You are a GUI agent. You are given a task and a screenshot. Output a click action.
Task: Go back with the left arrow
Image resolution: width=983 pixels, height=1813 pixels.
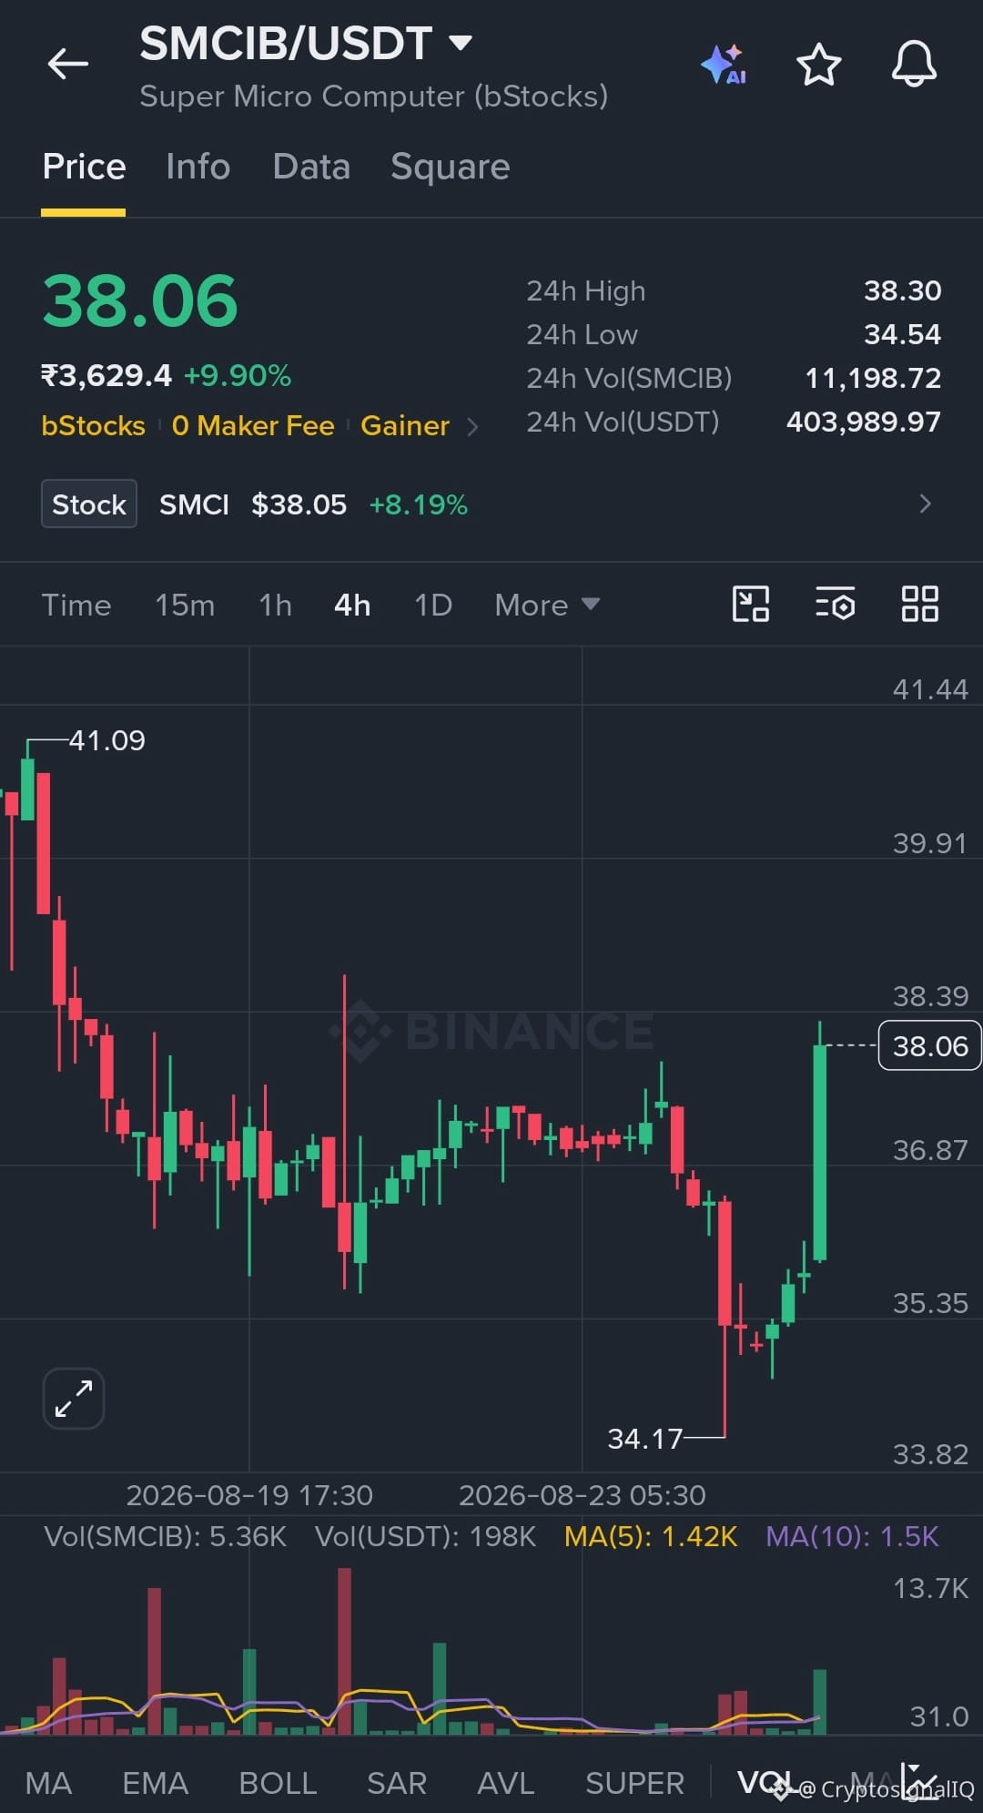click(68, 64)
